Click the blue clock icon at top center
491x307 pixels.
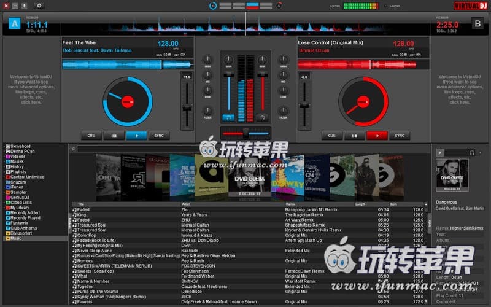coord(213,6)
